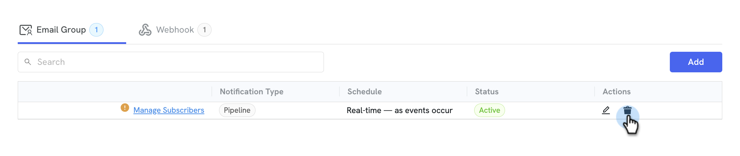This screenshot has width=740, height=156.
Task: Click the Webhook tab's knot icon
Action: point(145,30)
